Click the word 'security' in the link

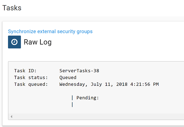(x=66, y=32)
